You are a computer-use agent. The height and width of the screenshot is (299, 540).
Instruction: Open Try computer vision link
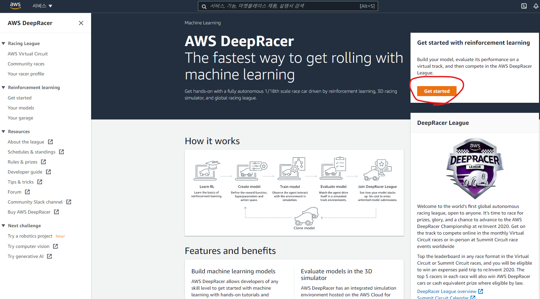pos(28,246)
